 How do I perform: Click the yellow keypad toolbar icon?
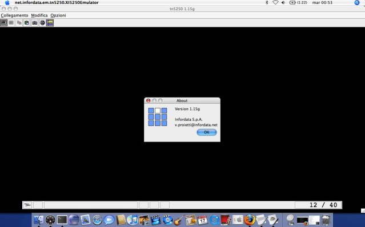tap(50, 23)
